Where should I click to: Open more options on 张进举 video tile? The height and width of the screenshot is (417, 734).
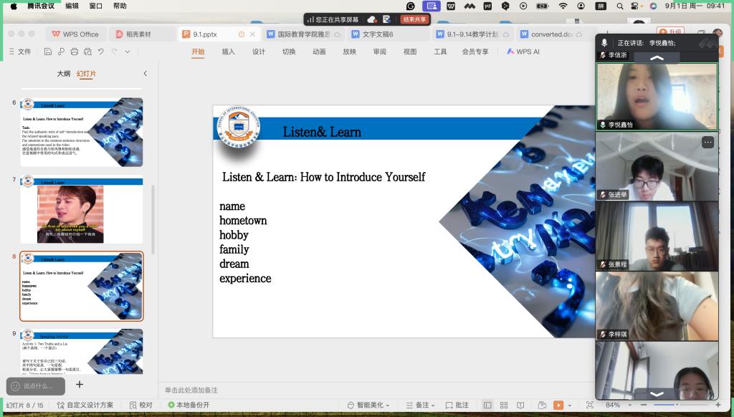(707, 142)
